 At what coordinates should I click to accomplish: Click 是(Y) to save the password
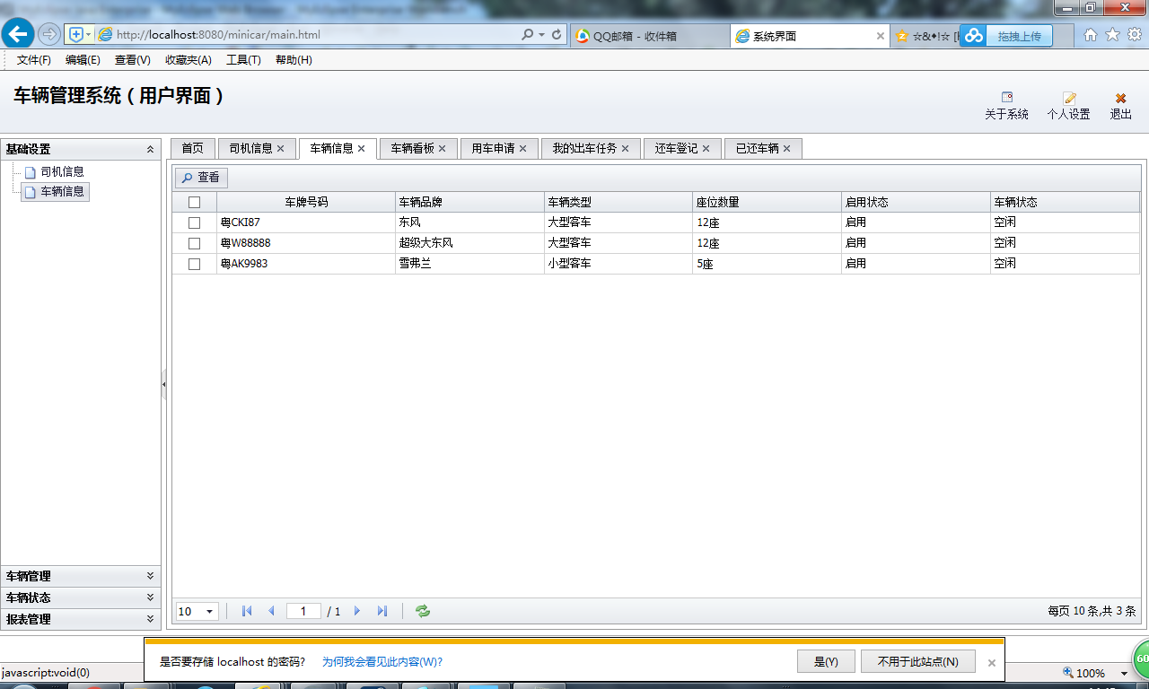coord(825,661)
